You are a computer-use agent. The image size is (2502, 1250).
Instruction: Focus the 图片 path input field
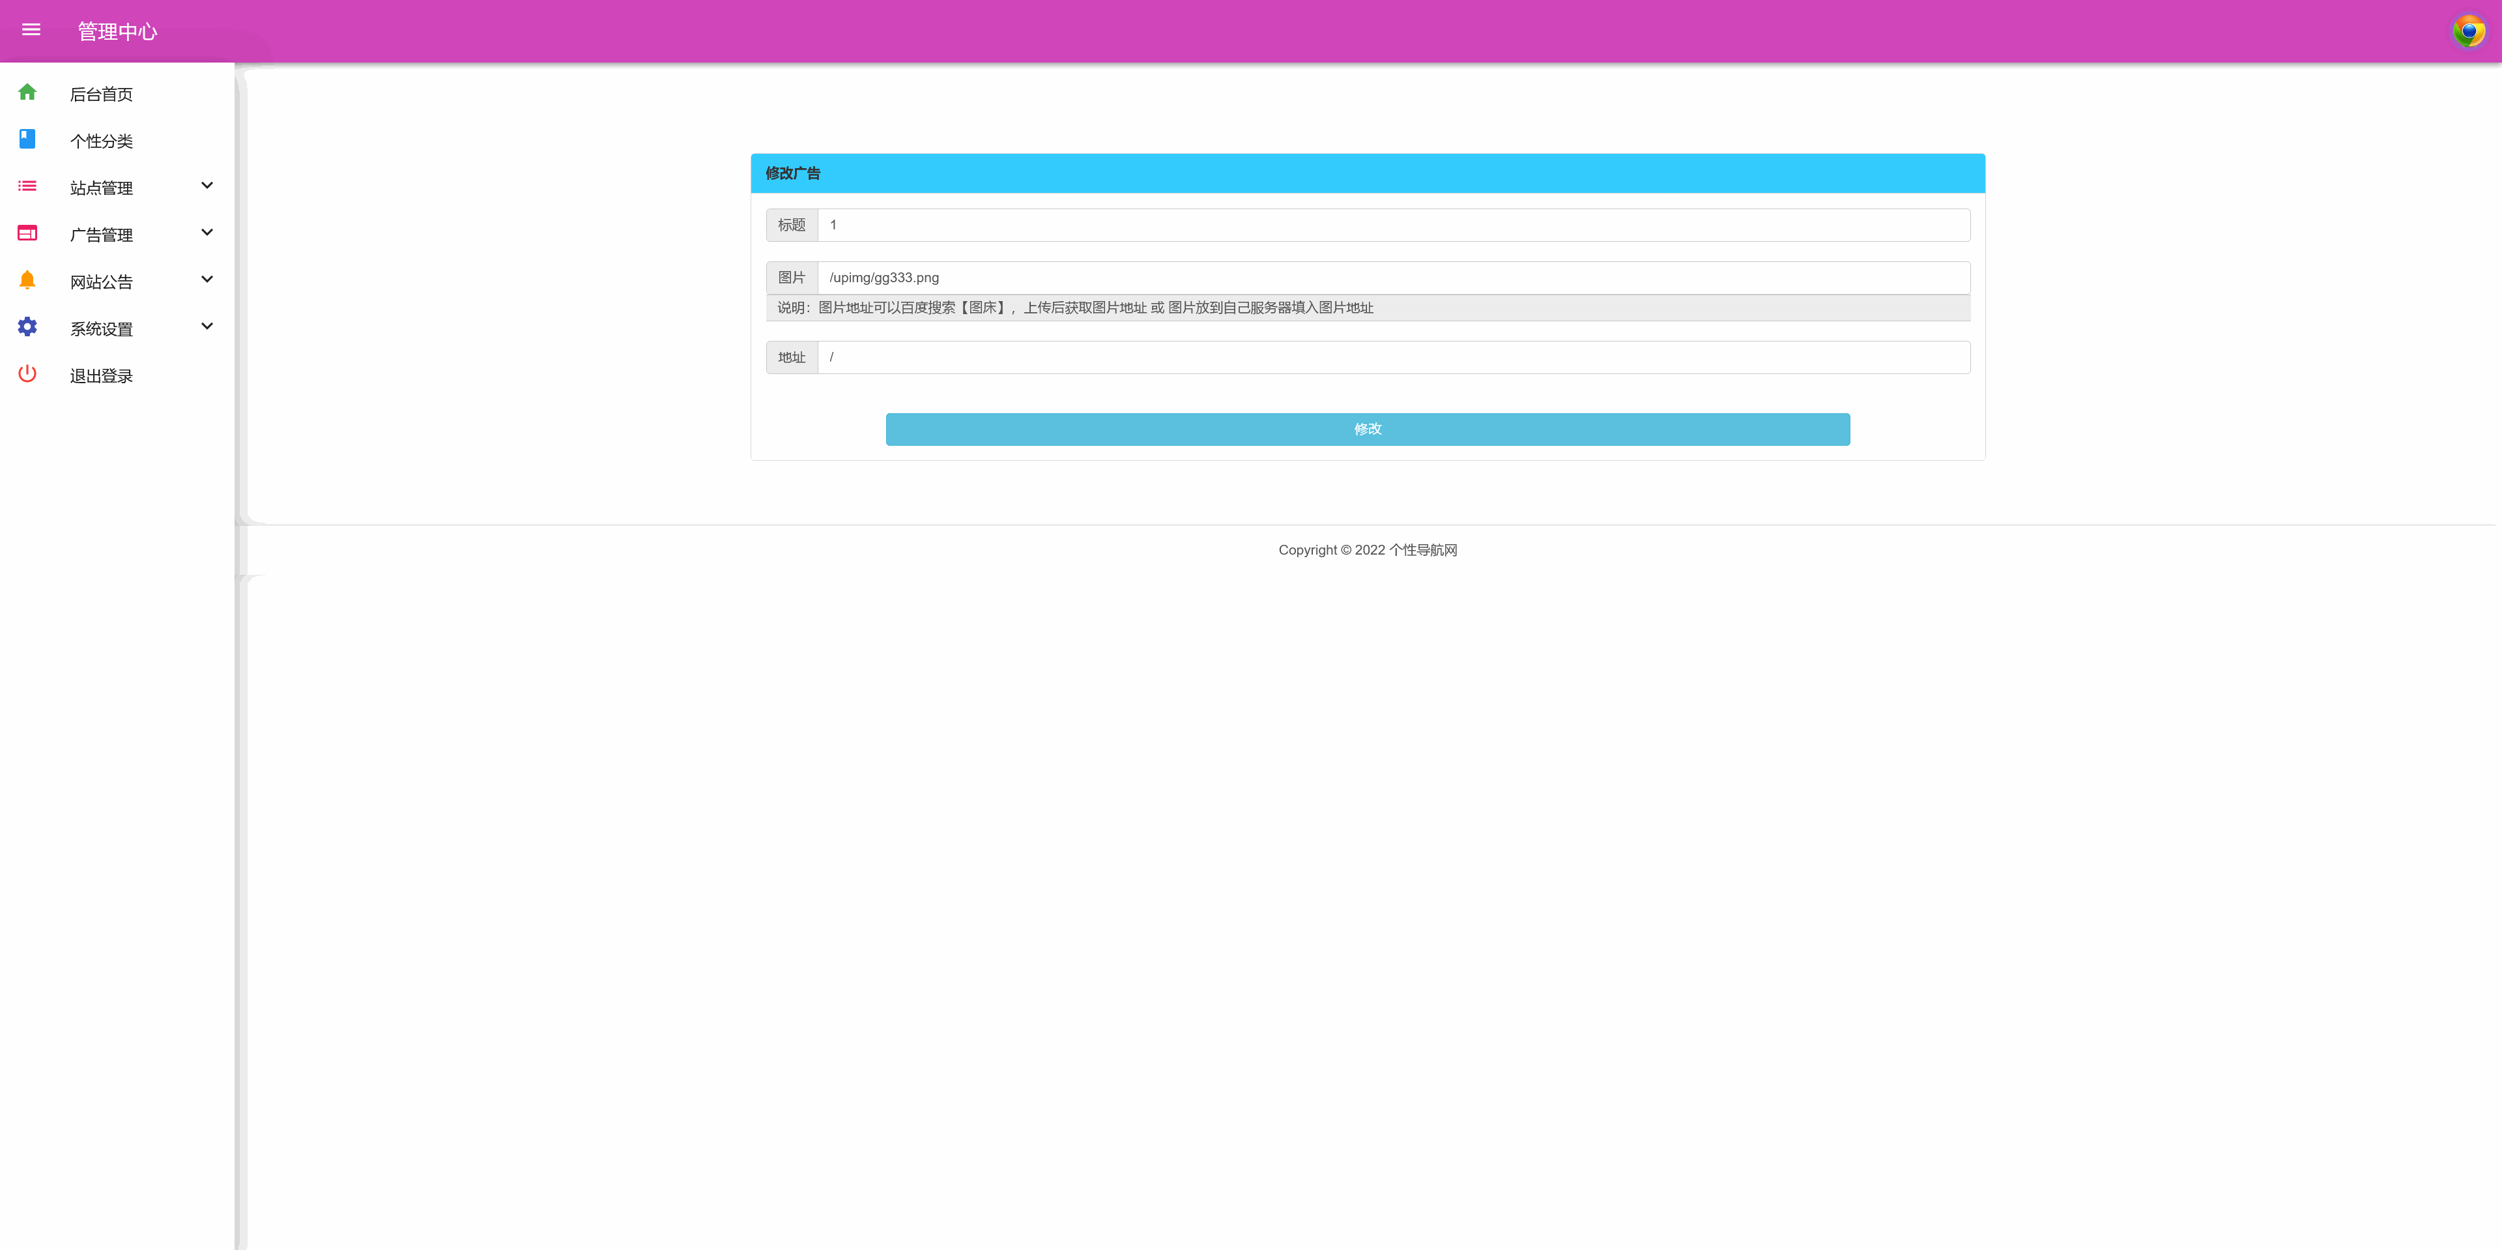point(1393,278)
